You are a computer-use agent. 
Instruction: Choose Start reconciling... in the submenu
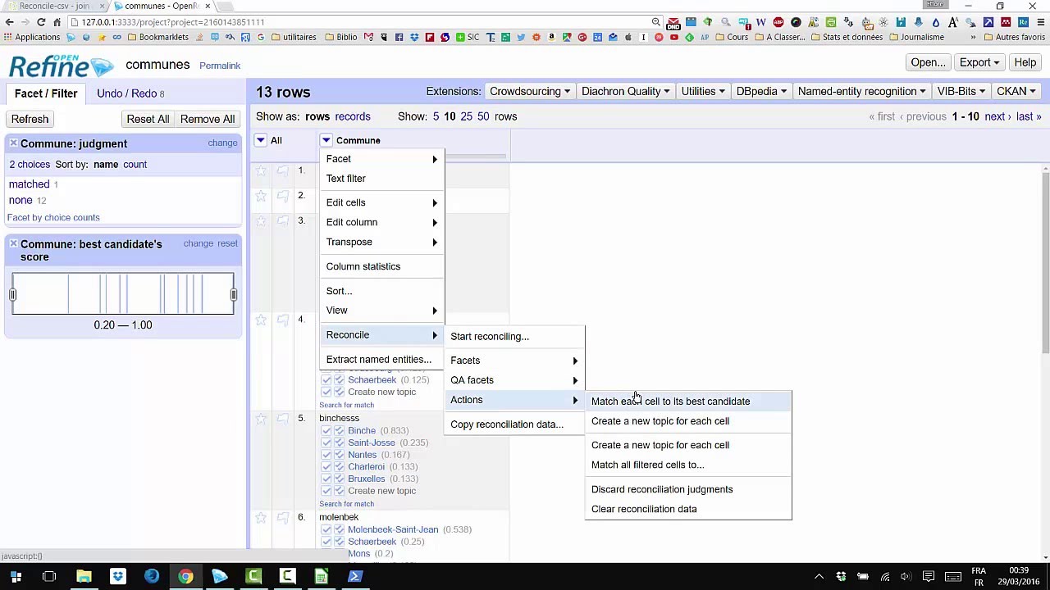pos(514,337)
